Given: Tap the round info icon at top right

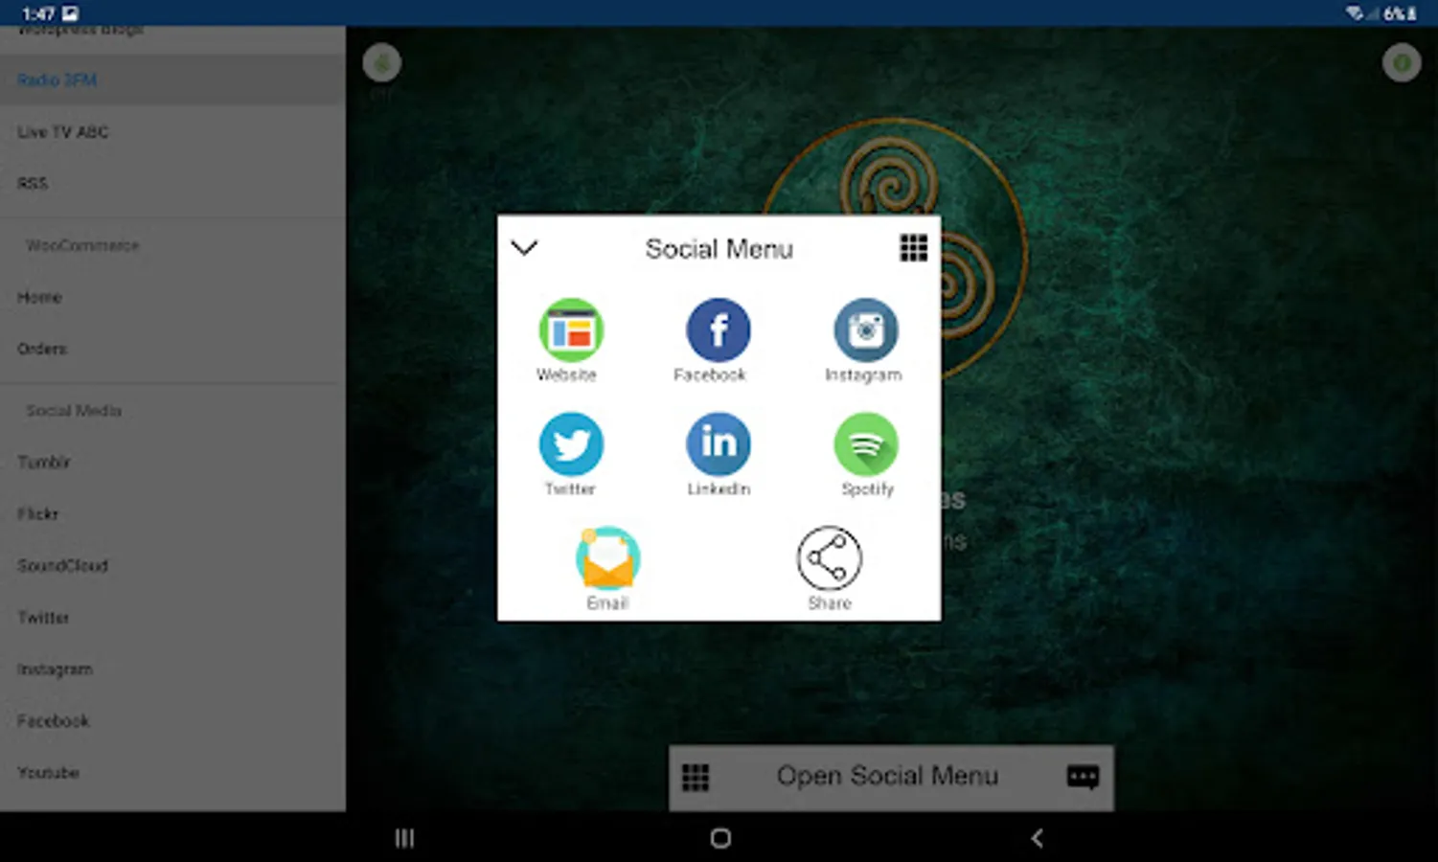Looking at the screenshot, I should [1401, 63].
